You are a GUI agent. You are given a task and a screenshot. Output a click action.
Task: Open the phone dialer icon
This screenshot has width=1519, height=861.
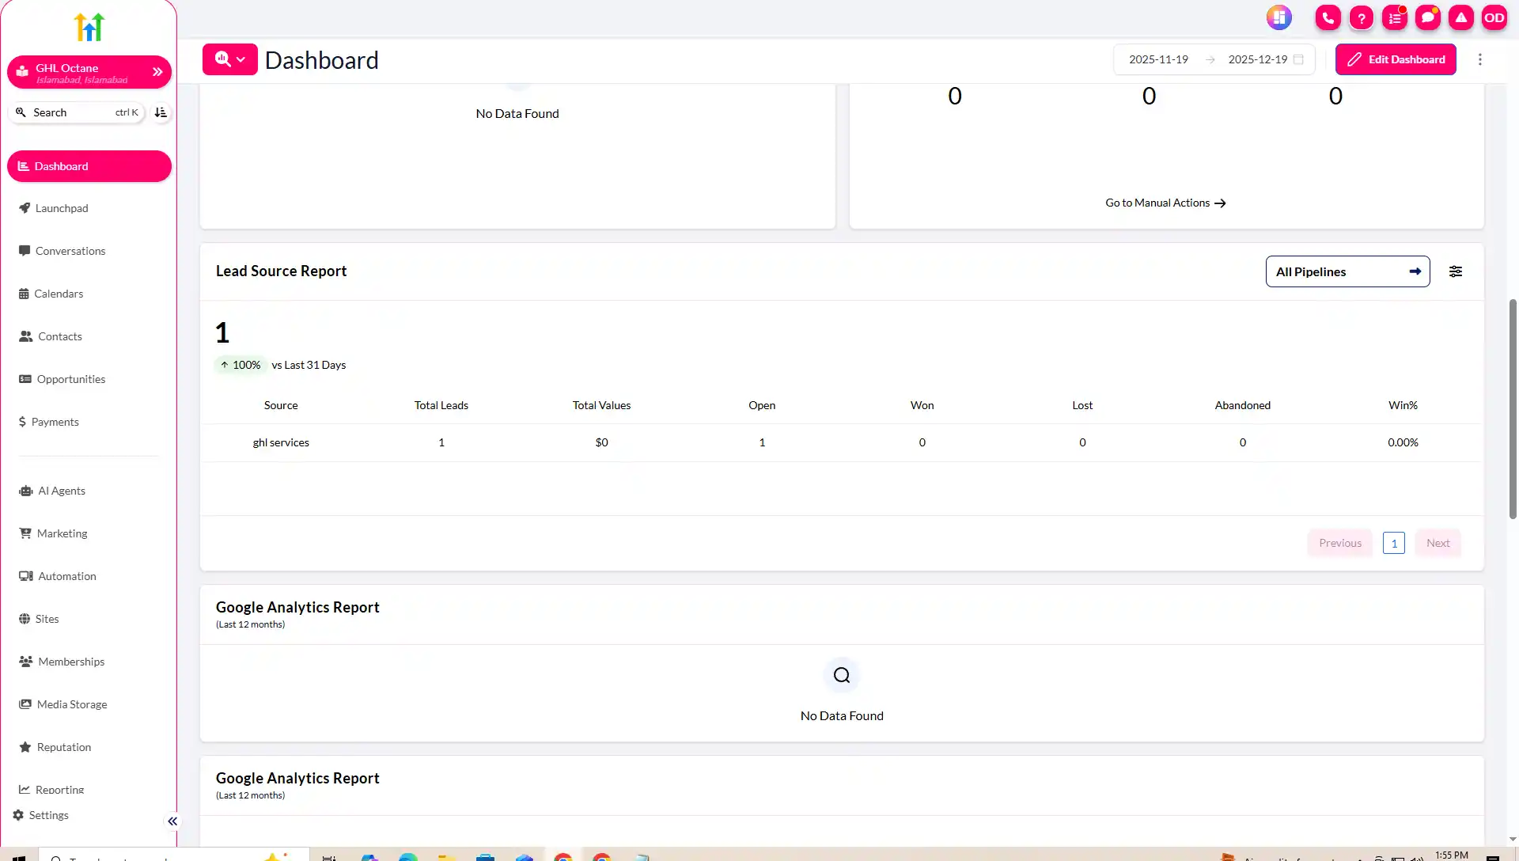pyautogui.click(x=1327, y=17)
